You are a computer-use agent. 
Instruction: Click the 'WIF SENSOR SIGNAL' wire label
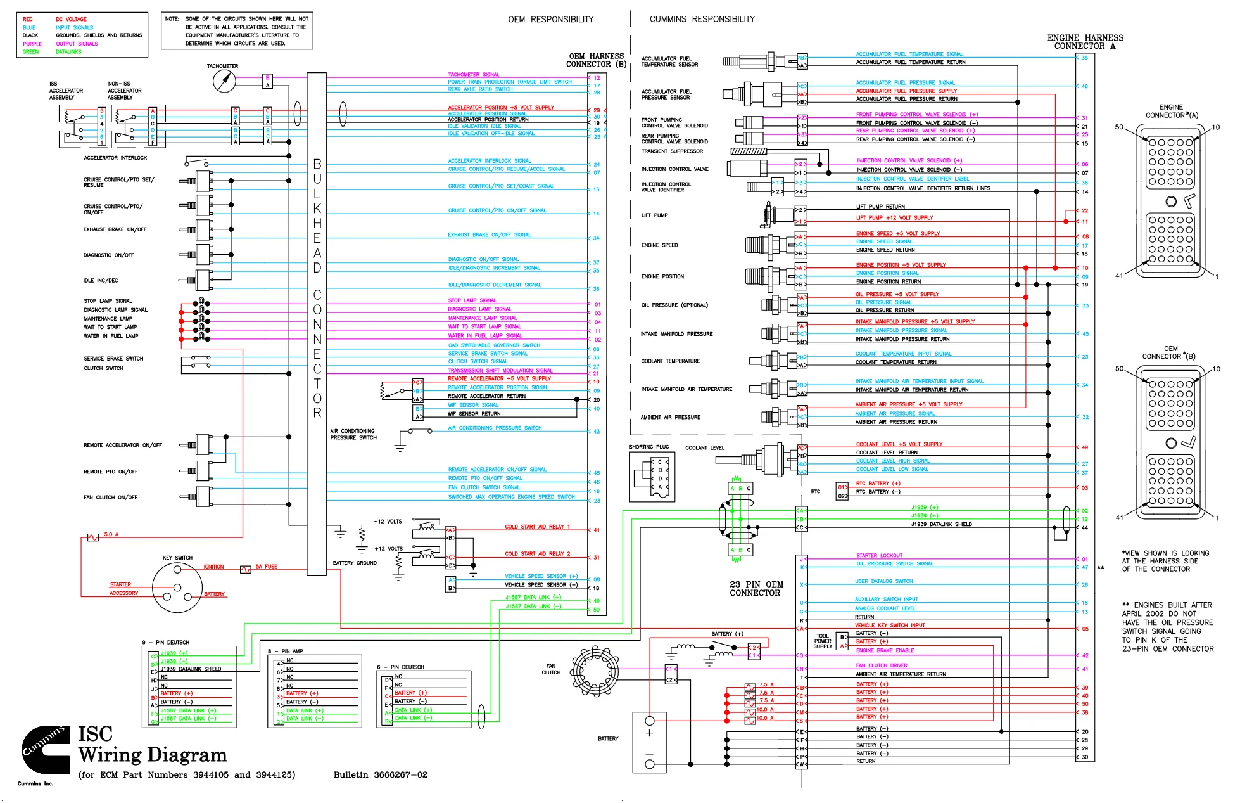(x=473, y=405)
